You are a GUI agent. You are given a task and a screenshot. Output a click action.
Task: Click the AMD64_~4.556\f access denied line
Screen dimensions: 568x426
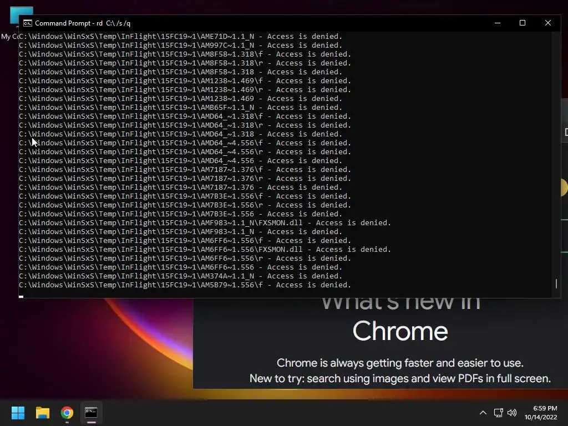(185, 143)
